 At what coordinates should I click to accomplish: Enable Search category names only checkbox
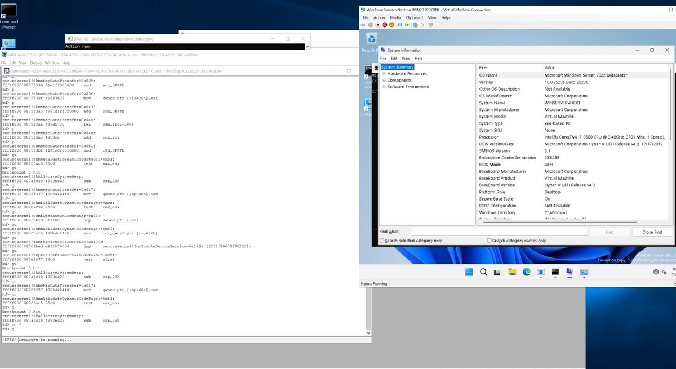(x=490, y=241)
